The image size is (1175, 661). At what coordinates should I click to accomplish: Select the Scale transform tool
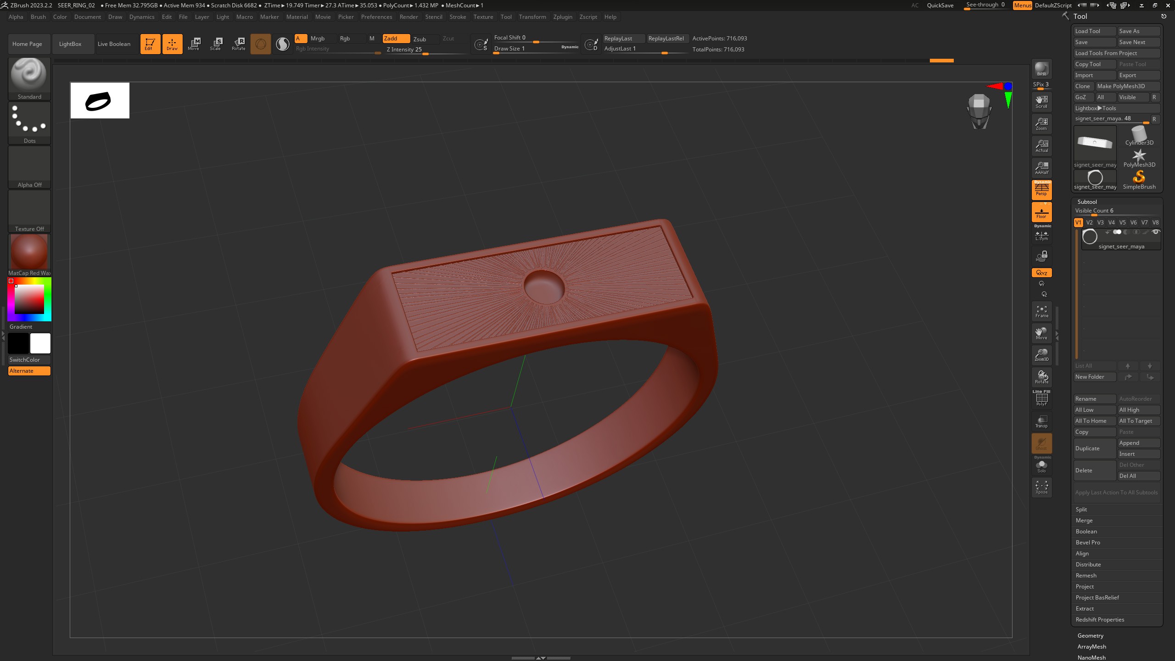coord(216,44)
